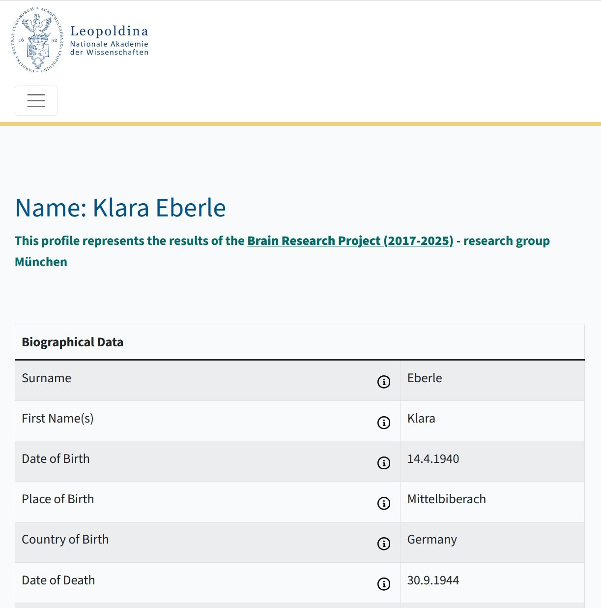Open the Brain Research Project (2017-2025) link
601x608 pixels.
(350, 241)
